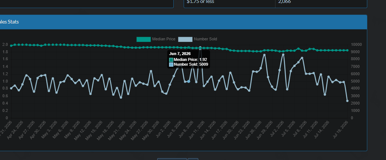Click the green swatch inside the tooltip
Image resolution: width=386 pixels, height=160 pixels.
tap(171, 59)
